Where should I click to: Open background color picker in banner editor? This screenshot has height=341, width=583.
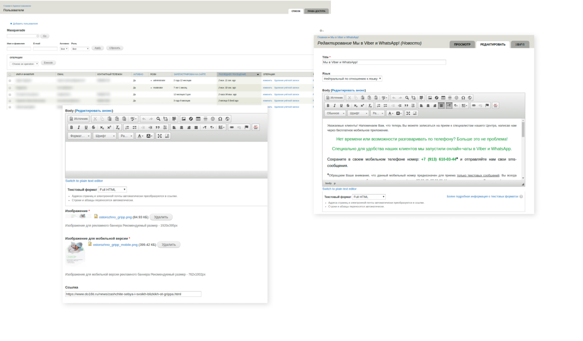click(x=149, y=136)
